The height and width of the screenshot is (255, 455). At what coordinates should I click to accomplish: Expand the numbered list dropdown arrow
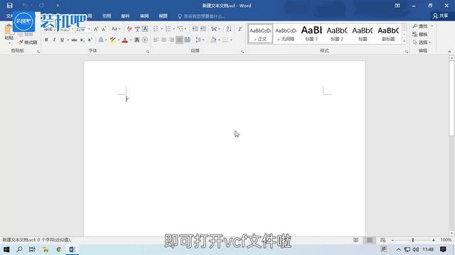pyautogui.click(x=173, y=29)
